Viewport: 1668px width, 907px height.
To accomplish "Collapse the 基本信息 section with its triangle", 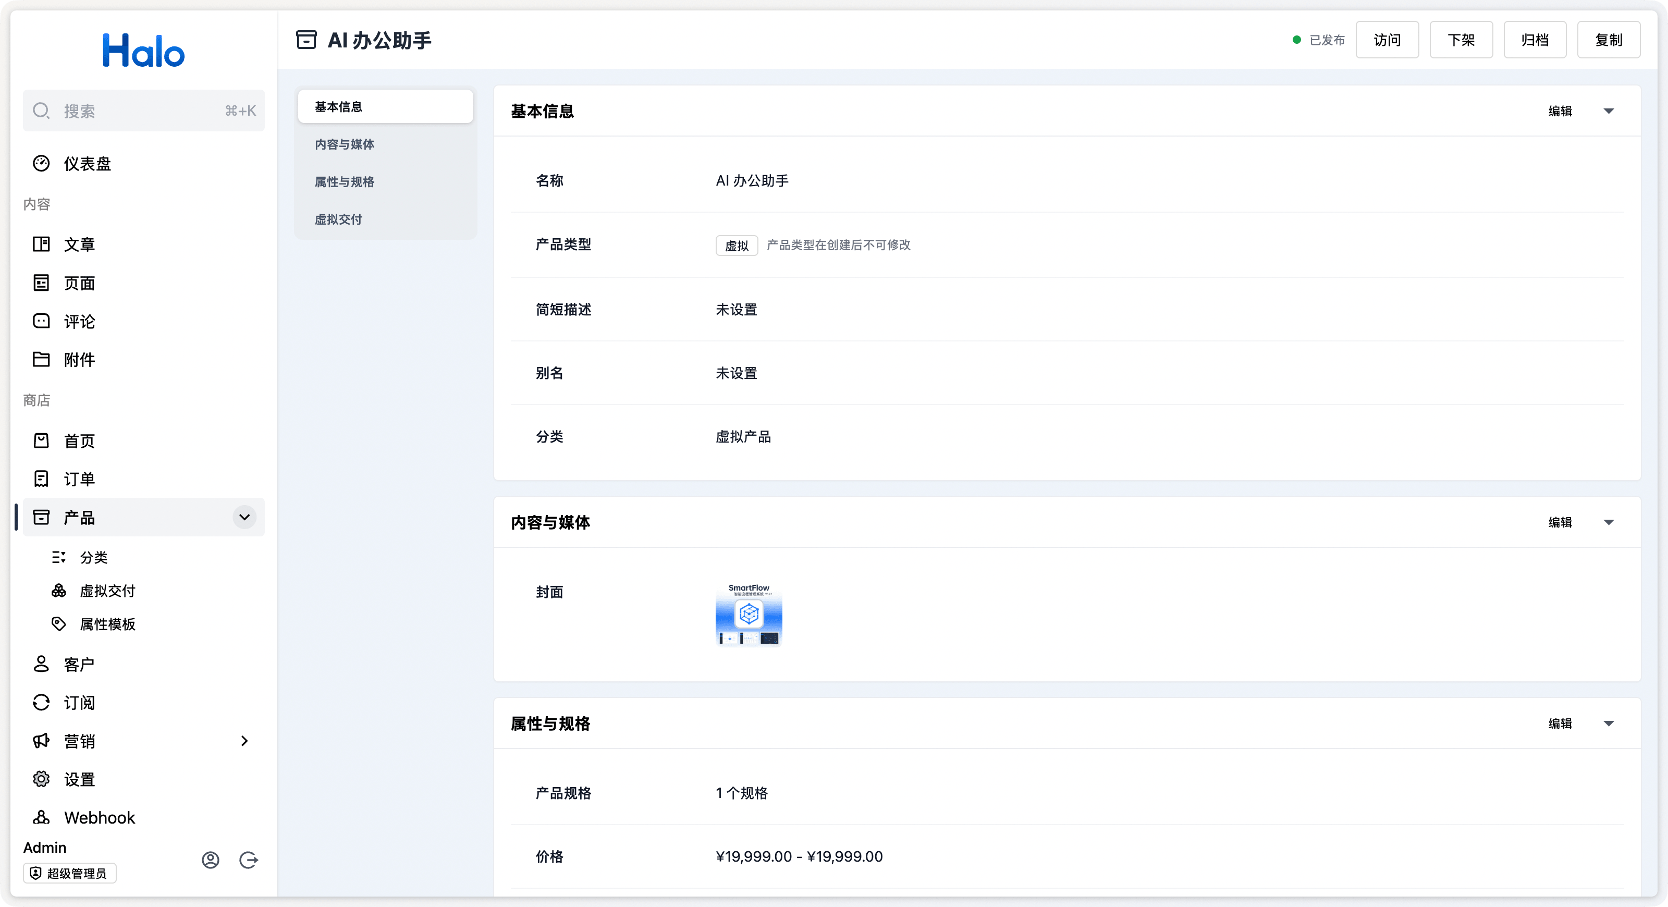I will point(1609,111).
